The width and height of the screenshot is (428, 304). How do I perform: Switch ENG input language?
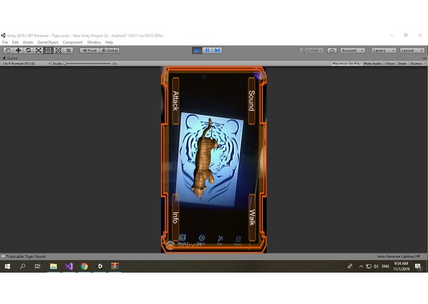pyautogui.click(x=386, y=266)
